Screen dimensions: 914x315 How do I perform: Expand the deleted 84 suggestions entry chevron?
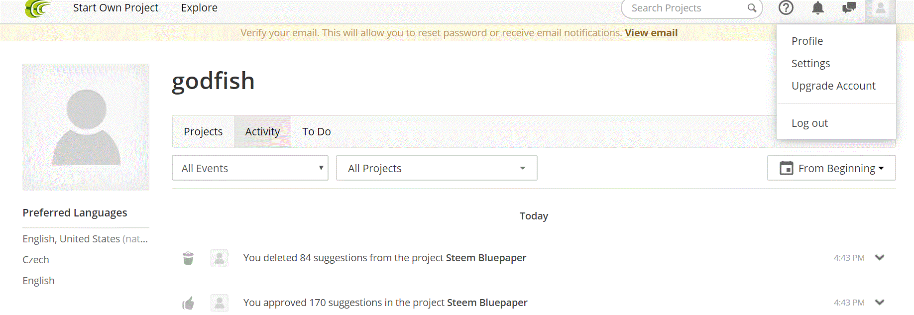coord(880,258)
